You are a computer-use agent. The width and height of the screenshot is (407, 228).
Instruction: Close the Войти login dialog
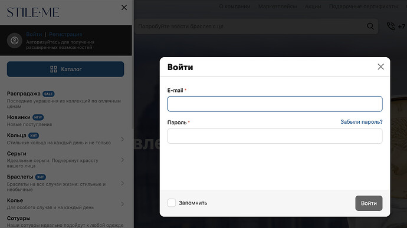[380, 67]
